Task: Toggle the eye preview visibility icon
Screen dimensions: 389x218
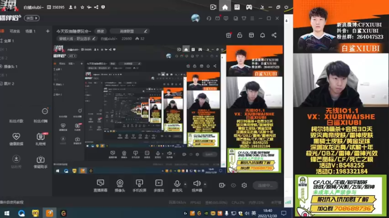Action: click(x=233, y=186)
